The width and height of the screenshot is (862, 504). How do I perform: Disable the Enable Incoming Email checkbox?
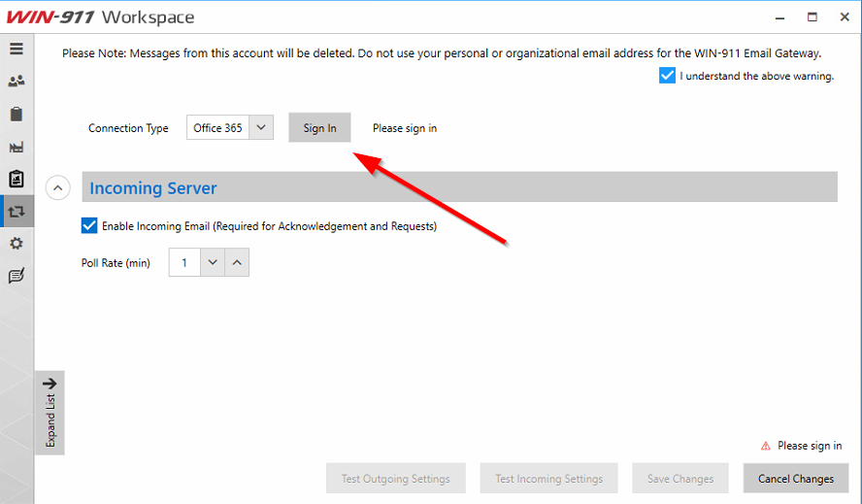pyautogui.click(x=89, y=225)
